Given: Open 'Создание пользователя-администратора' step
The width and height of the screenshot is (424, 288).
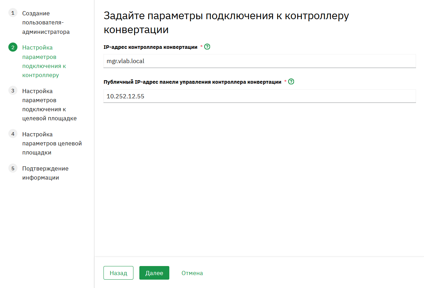Looking at the screenshot, I should coord(46,23).
